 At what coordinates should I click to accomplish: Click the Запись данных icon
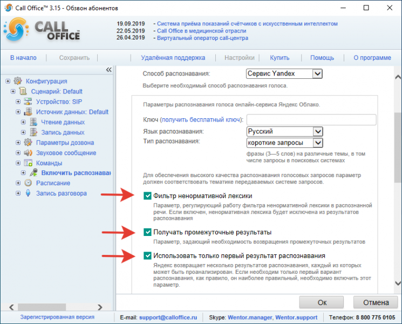33,132
